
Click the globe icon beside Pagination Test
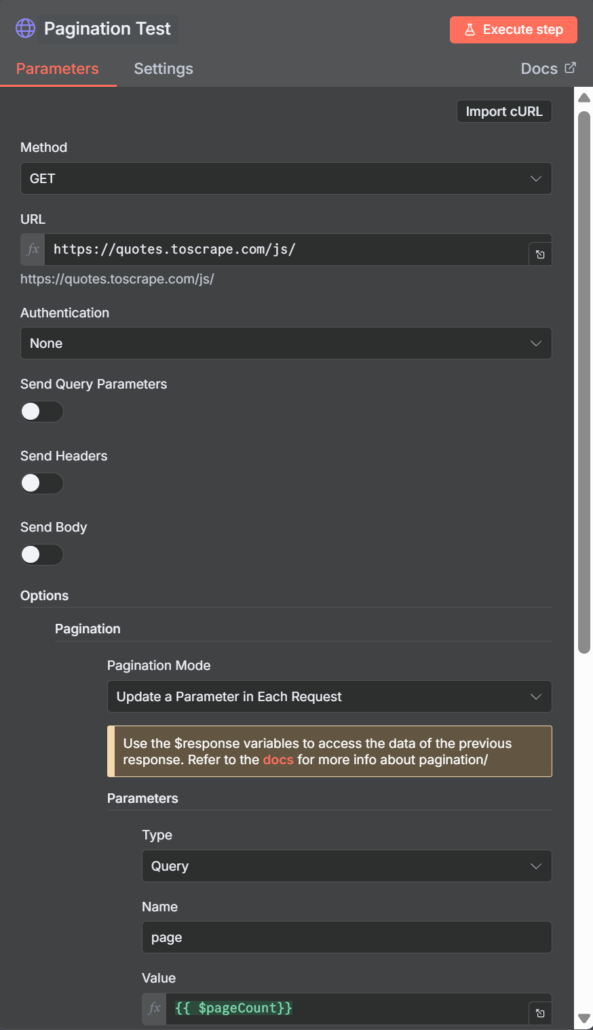click(25, 28)
